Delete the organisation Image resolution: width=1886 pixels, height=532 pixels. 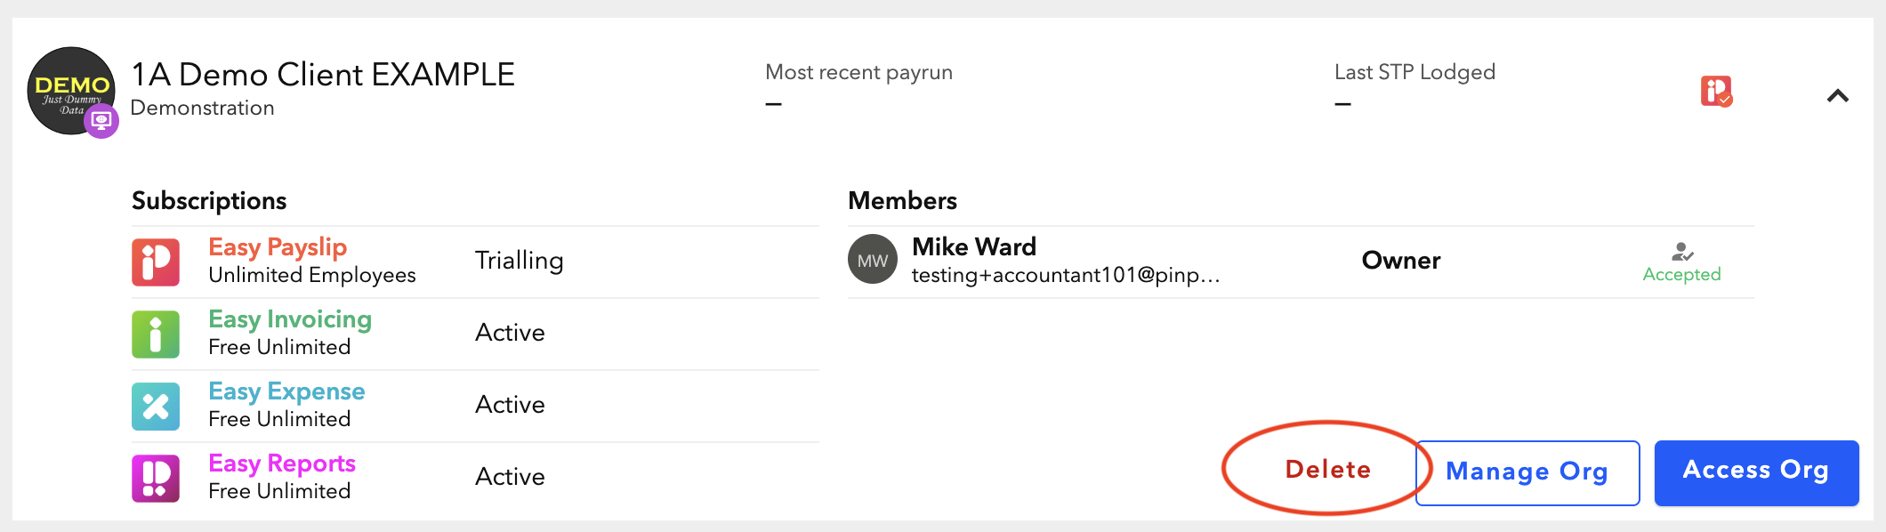[1327, 470]
